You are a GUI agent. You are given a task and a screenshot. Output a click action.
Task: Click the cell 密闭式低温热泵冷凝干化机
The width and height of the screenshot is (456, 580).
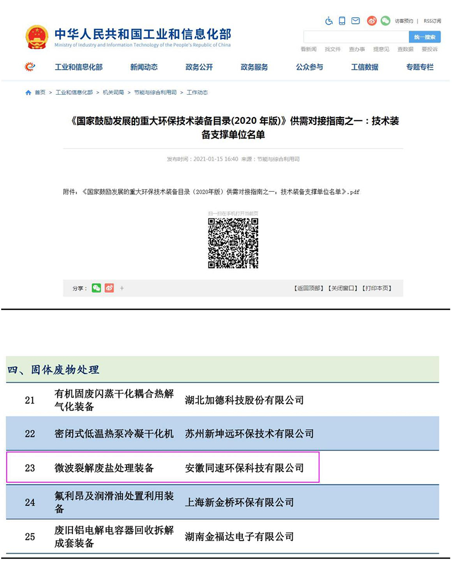pos(114,433)
